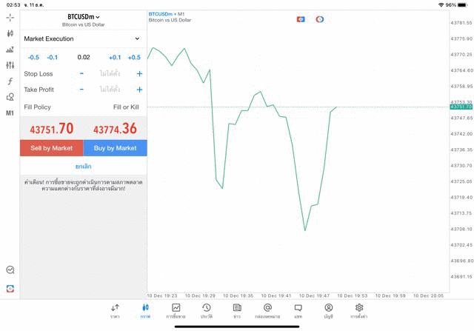Increase volume by +0.1
This screenshot has width=474, height=331.
(114, 57)
